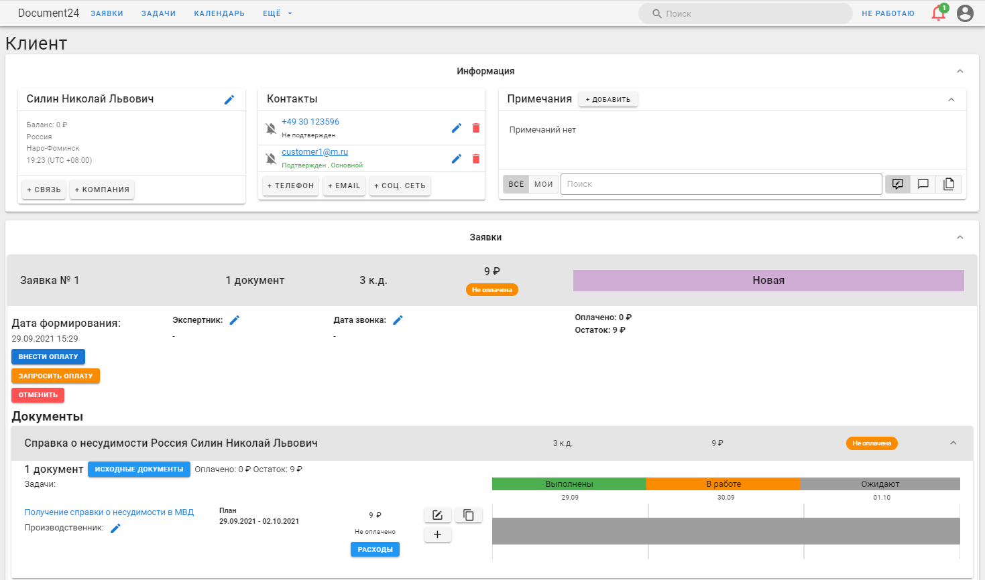Edit client name Силин Николай Львович
Screen dimensions: 985x580
[x=229, y=99]
